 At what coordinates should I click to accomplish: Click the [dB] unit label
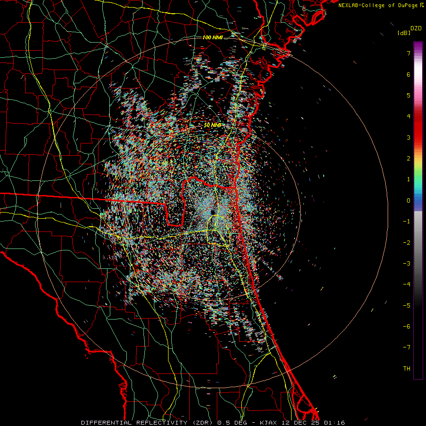[404, 33]
